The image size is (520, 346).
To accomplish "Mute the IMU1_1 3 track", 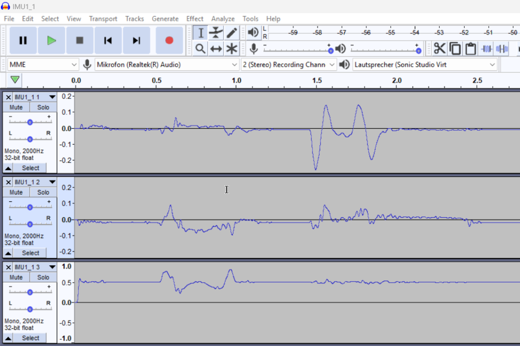I will pos(16,277).
